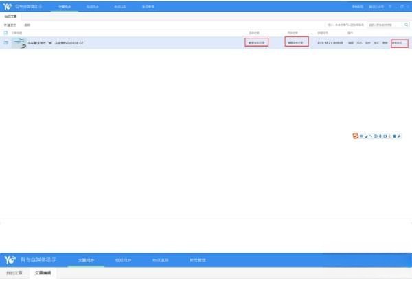
Task: Click the 新建文章 button
Action: tap(10, 24)
